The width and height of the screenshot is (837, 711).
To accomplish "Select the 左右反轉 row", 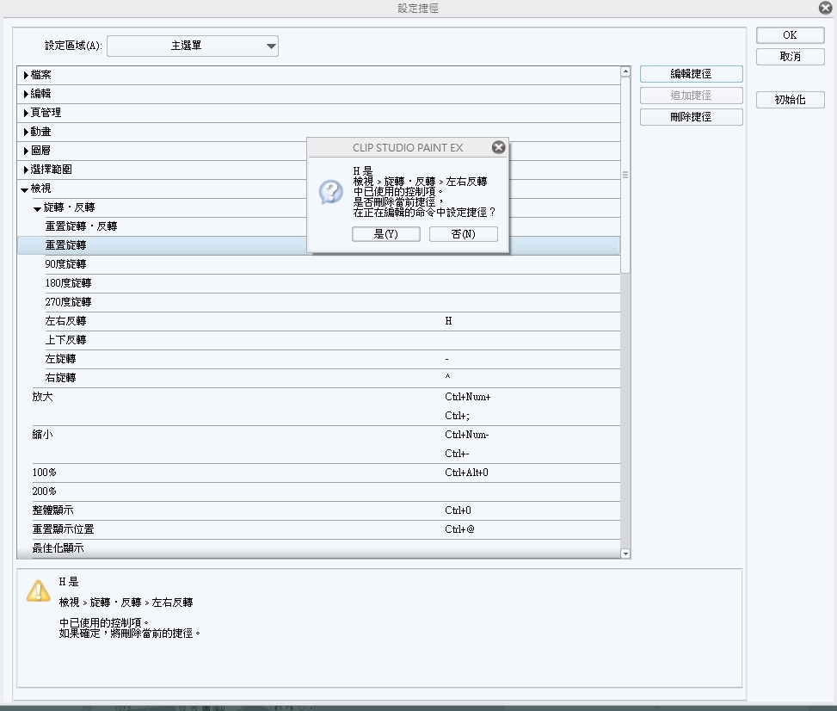I will [318, 321].
